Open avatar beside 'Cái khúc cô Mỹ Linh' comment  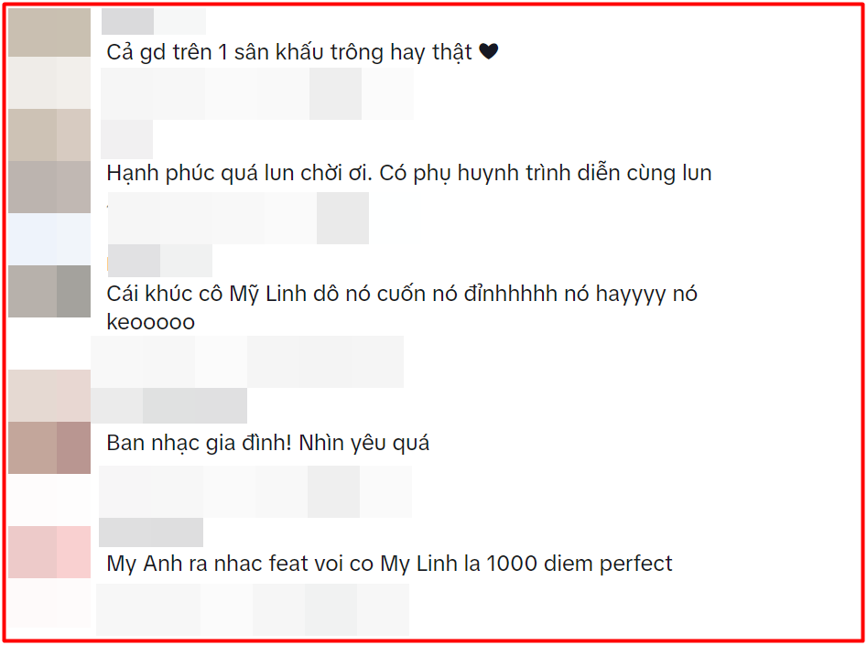click(49, 291)
